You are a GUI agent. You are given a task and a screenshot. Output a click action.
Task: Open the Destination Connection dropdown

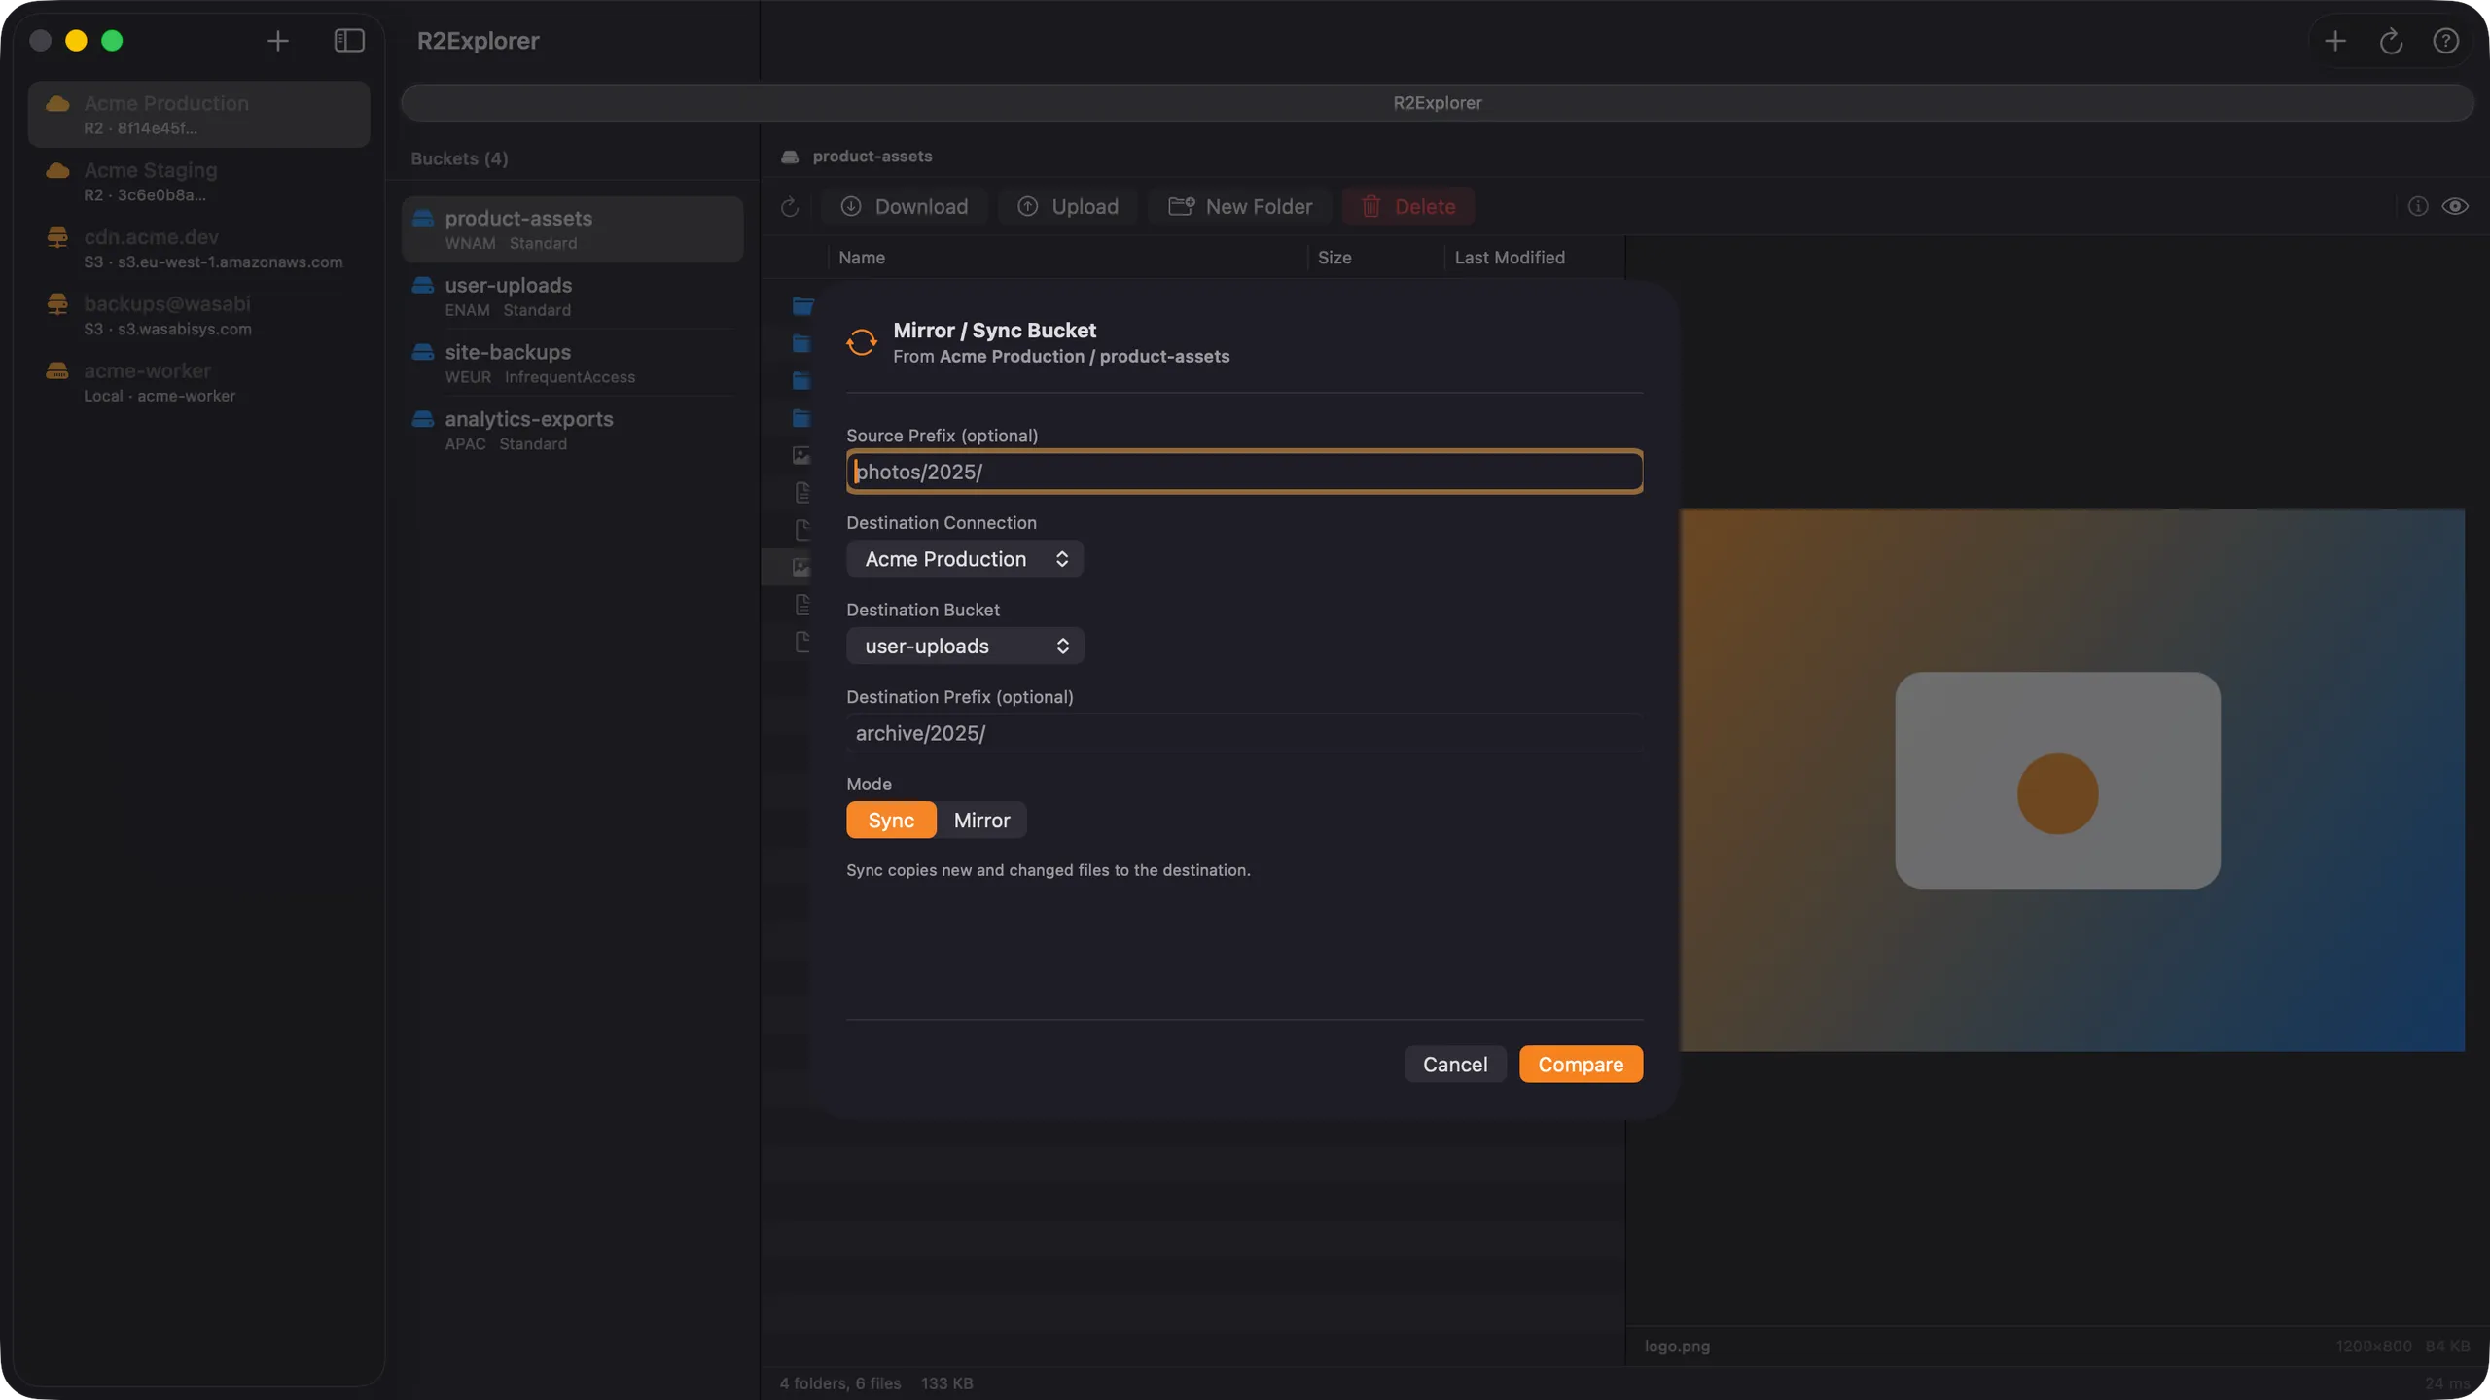coord(965,559)
